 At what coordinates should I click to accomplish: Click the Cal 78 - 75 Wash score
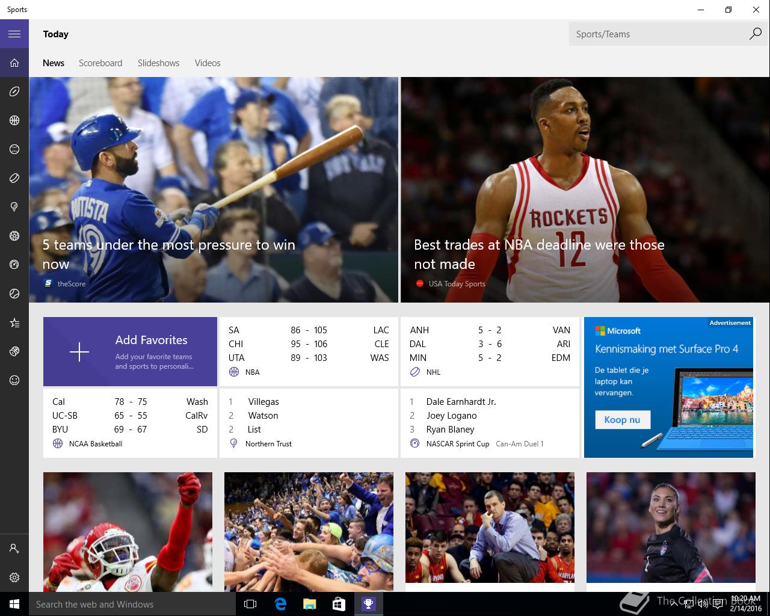[x=130, y=401]
